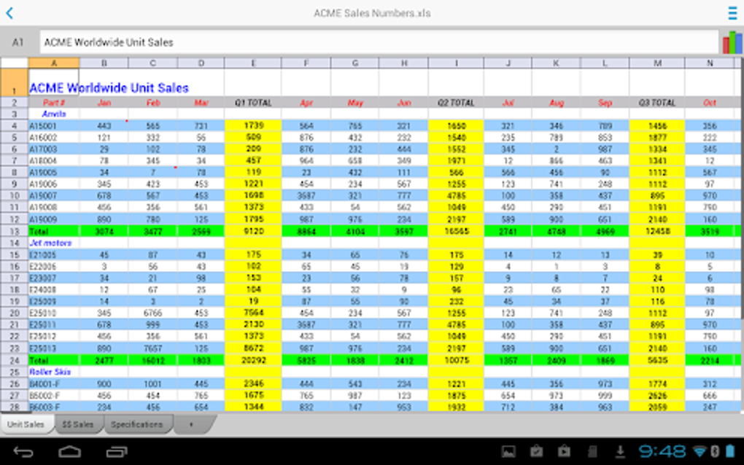Select the Q2 TOTAL header cell
Image resolution: width=744 pixels, height=465 pixels.
coord(456,102)
